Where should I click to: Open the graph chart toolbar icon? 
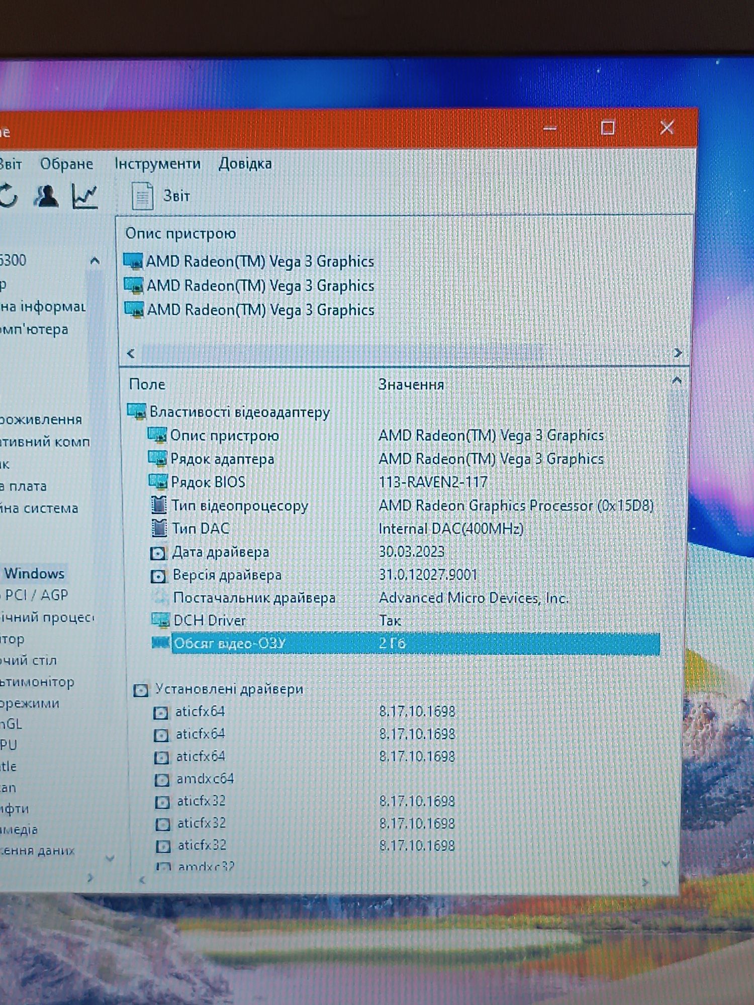84,196
